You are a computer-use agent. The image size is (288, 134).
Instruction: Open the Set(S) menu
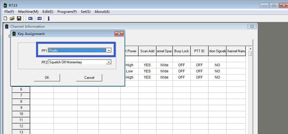pyautogui.click(x=86, y=12)
